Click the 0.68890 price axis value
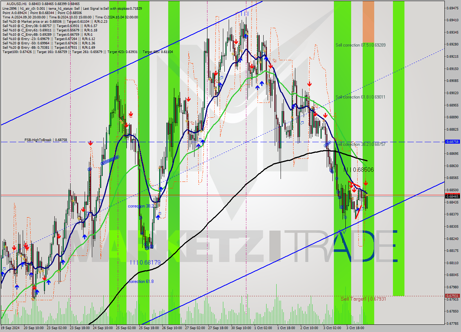The height and width of the screenshot is (332, 461). click(452, 117)
